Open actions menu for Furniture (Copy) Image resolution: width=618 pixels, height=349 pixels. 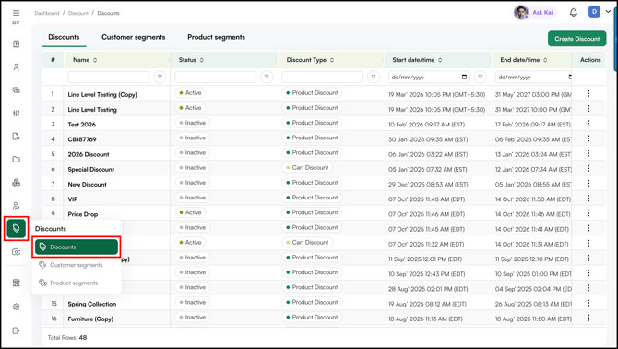point(588,318)
